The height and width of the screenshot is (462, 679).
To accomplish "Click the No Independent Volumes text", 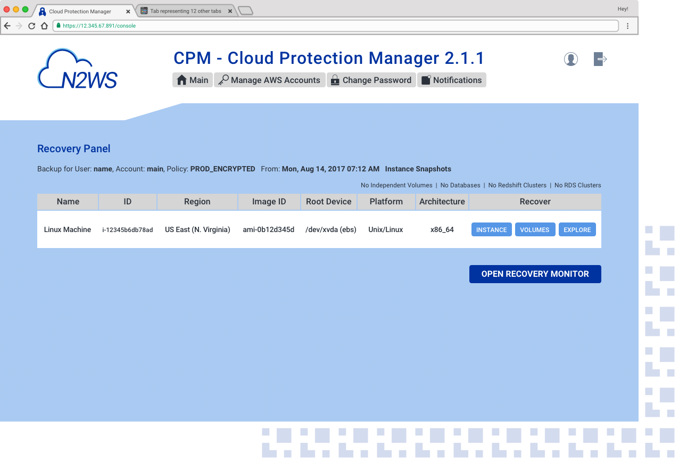I will point(396,185).
